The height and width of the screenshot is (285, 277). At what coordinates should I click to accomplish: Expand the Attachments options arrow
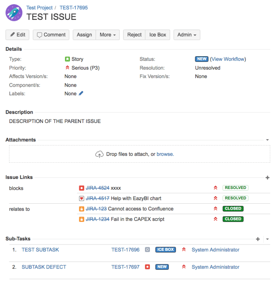tap(267, 140)
